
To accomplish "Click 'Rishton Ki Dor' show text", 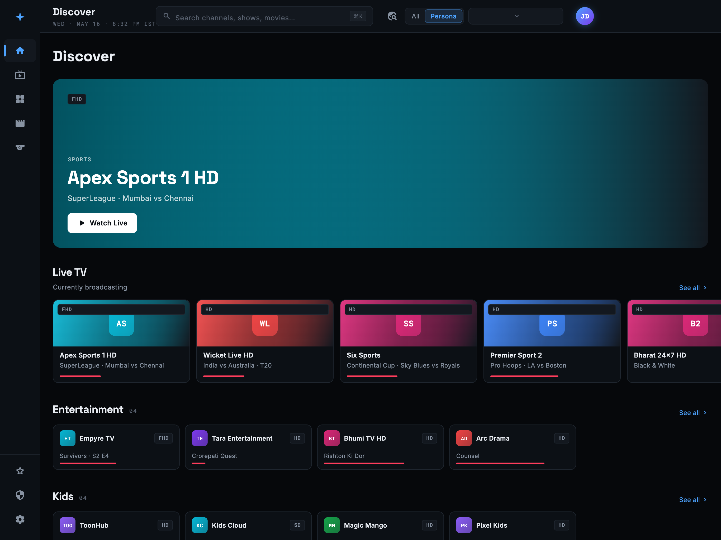I will point(344,456).
